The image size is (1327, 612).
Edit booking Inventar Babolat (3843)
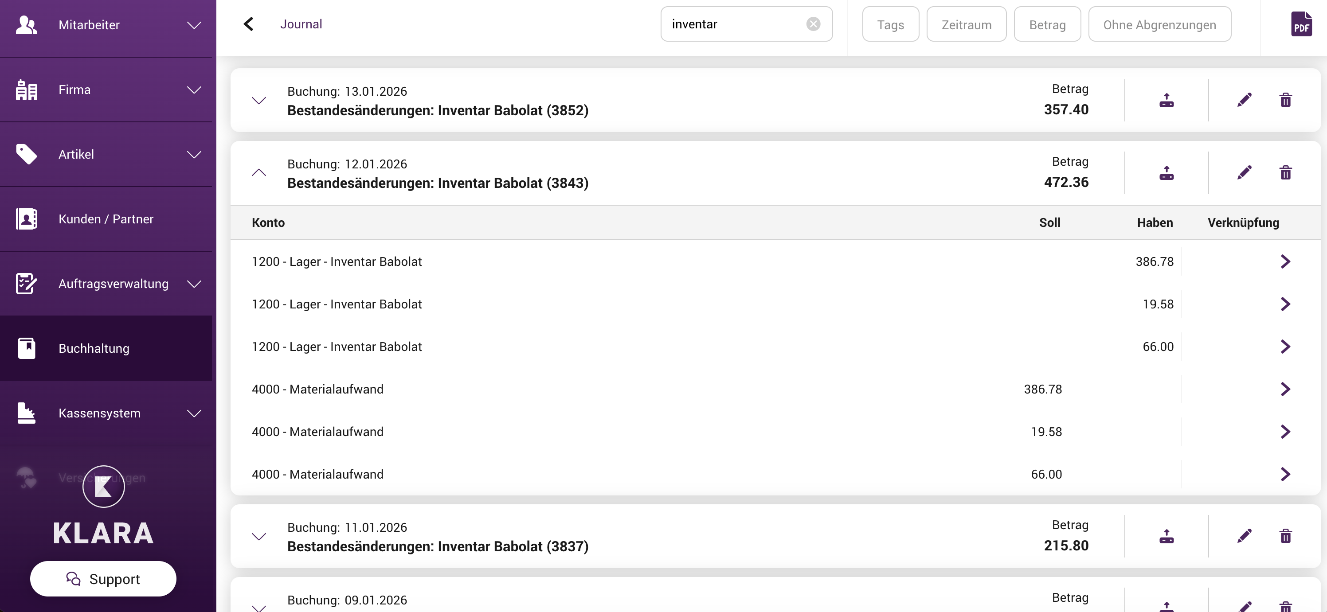tap(1244, 172)
